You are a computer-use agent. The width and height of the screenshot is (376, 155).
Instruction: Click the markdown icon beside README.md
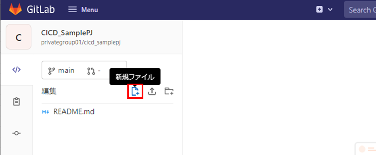(46, 112)
